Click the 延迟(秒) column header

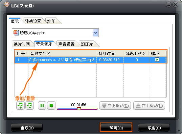tap(136, 54)
